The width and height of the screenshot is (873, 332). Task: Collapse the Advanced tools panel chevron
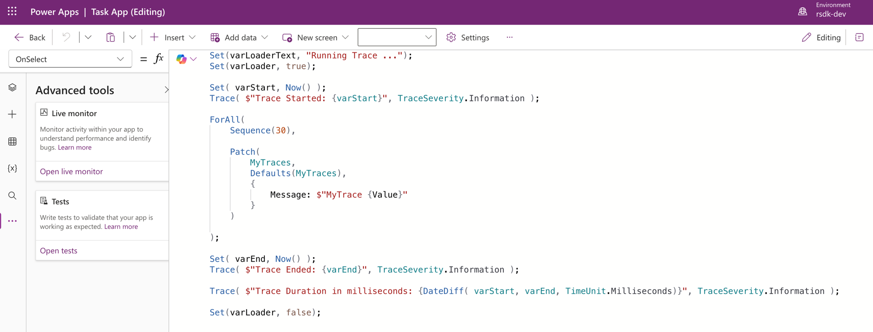point(166,90)
